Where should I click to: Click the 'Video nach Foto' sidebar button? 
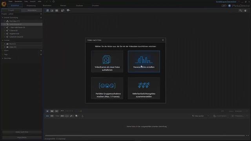click(22, 132)
